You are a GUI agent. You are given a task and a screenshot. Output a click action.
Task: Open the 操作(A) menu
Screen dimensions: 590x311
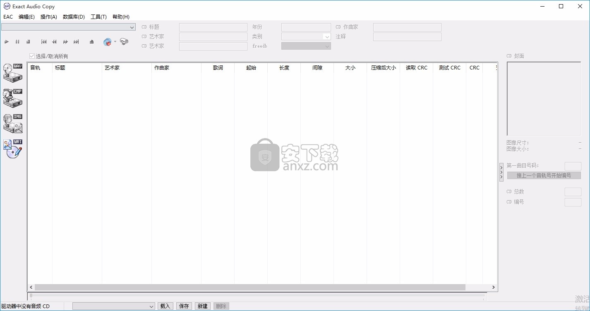(x=49, y=17)
